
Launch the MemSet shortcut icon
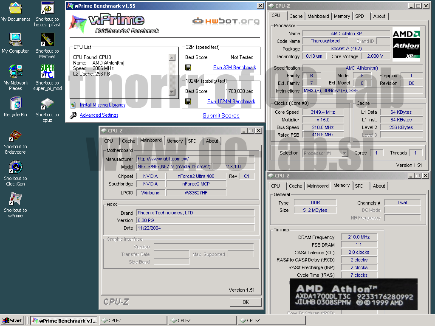47,39
